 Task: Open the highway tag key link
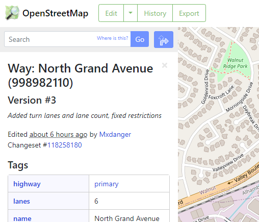coord(27,184)
